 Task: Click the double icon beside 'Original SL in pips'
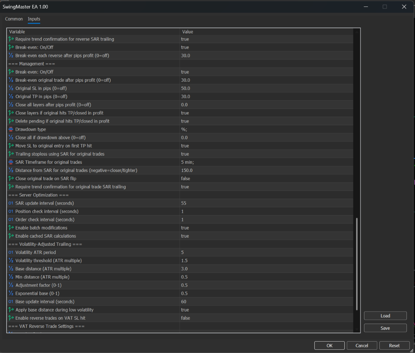coord(11,88)
